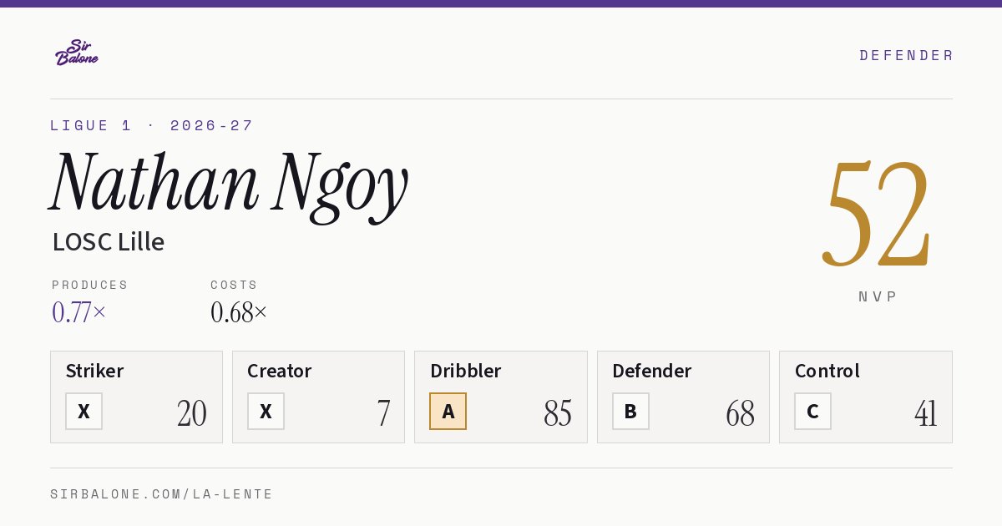Click the A grade badge for Dribbler
1002x526 pixels.
(x=448, y=411)
